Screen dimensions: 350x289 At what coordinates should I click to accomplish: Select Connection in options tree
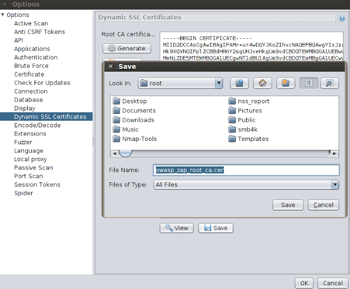pos(31,91)
